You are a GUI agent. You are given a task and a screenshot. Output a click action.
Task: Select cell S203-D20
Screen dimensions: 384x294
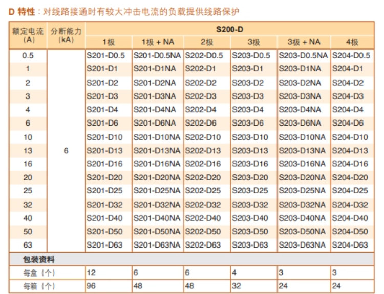(250, 177)
